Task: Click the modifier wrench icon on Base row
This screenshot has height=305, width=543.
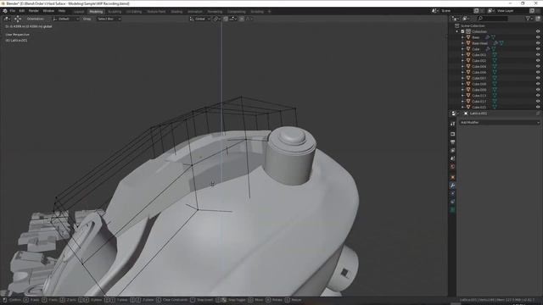Action: (487, 37)
